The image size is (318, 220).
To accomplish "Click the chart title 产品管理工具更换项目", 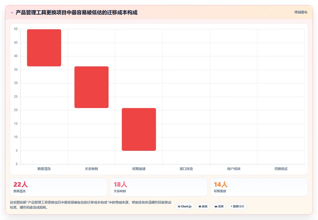I will tap(77, 12).
